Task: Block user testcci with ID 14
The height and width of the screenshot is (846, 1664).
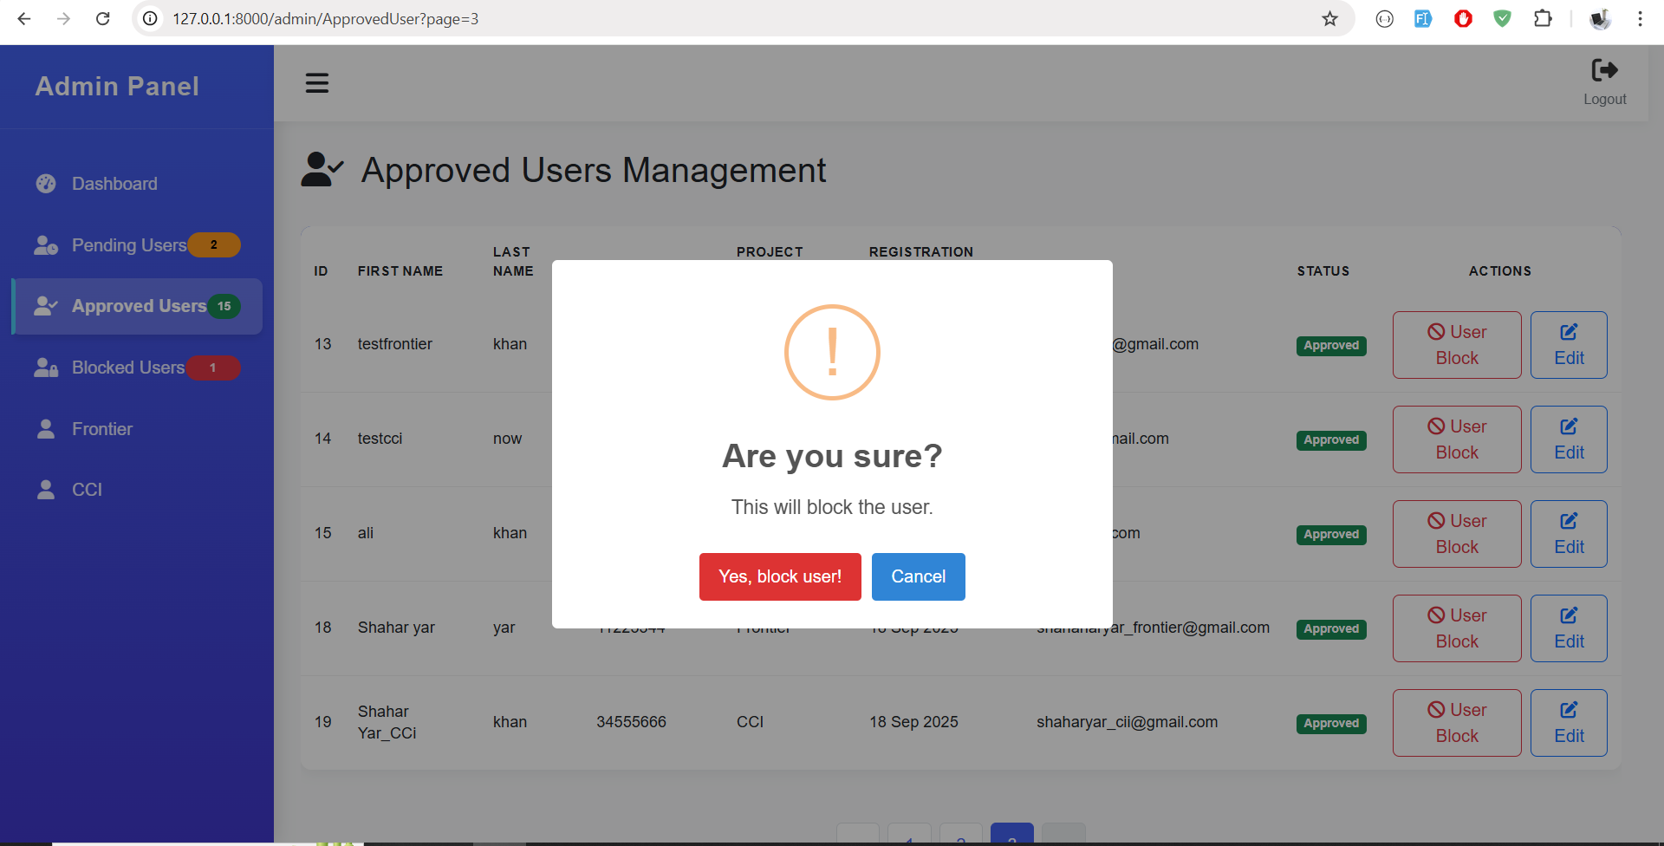Action: point(1456,439)
